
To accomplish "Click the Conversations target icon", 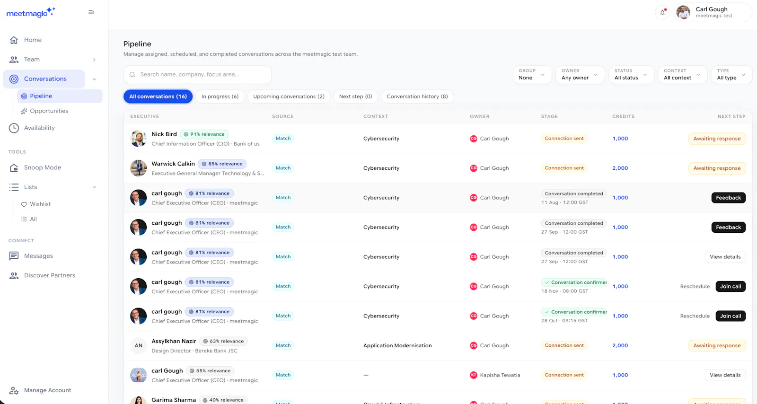I will (14, 79).
